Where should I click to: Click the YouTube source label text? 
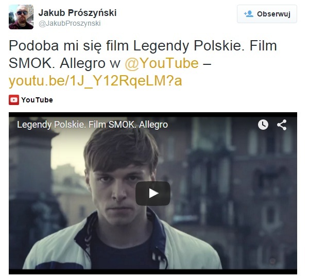(x=37, y=100)
